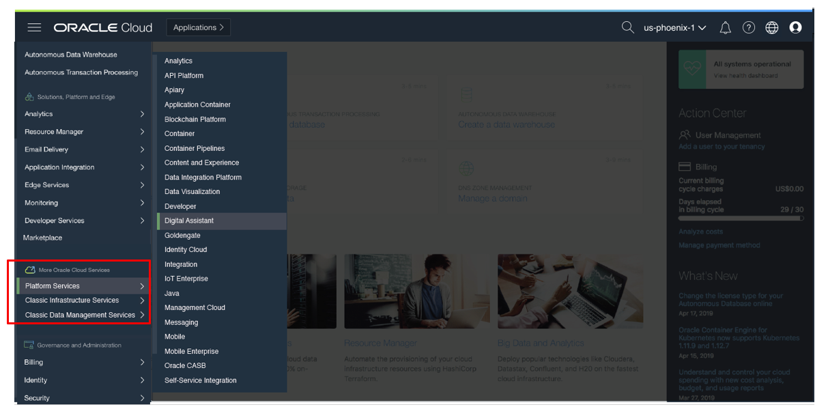Open Autonomous Database license type news
828x407 pixels.
point(730,300)
